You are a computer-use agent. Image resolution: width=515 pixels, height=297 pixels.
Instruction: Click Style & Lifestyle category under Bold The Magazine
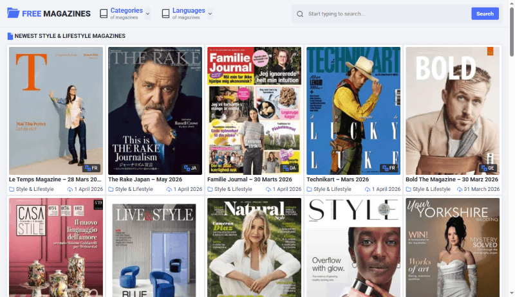[x=431, y=189]
